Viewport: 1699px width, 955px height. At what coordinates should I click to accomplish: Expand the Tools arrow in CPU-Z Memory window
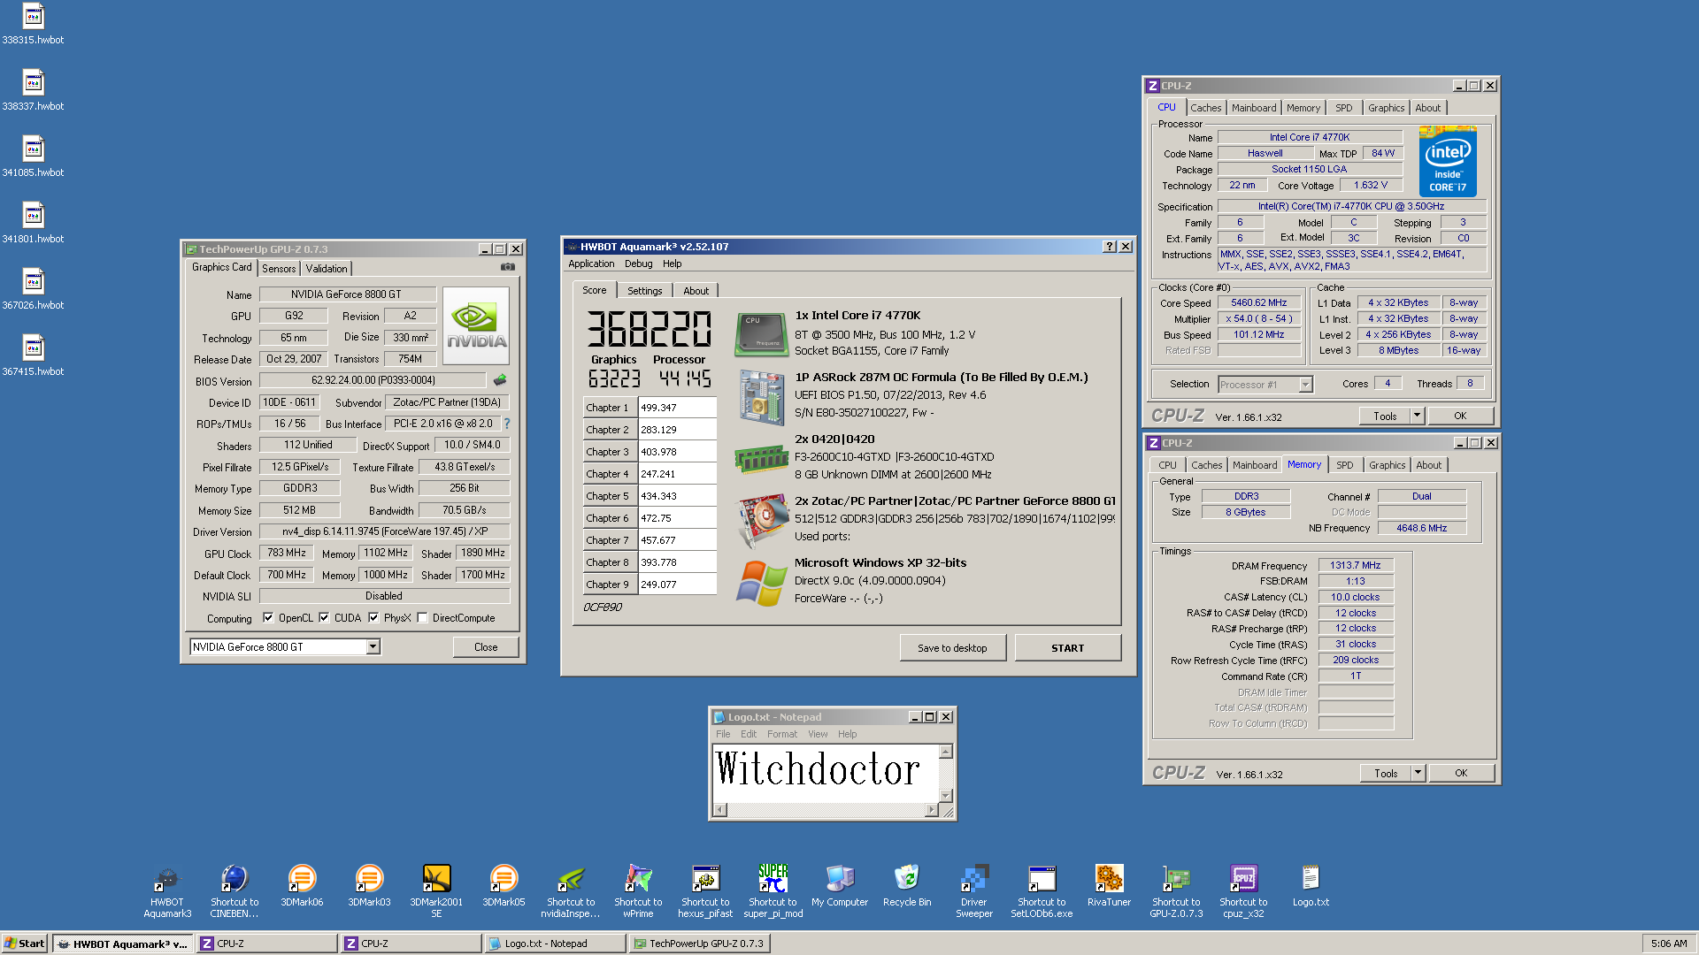click(x=1418, y=772)
